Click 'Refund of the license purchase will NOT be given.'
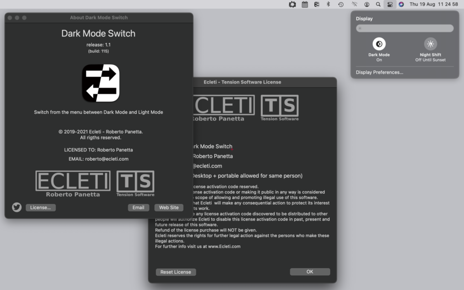The width and height of the screenshot is (464, 290). coord(206,230)
